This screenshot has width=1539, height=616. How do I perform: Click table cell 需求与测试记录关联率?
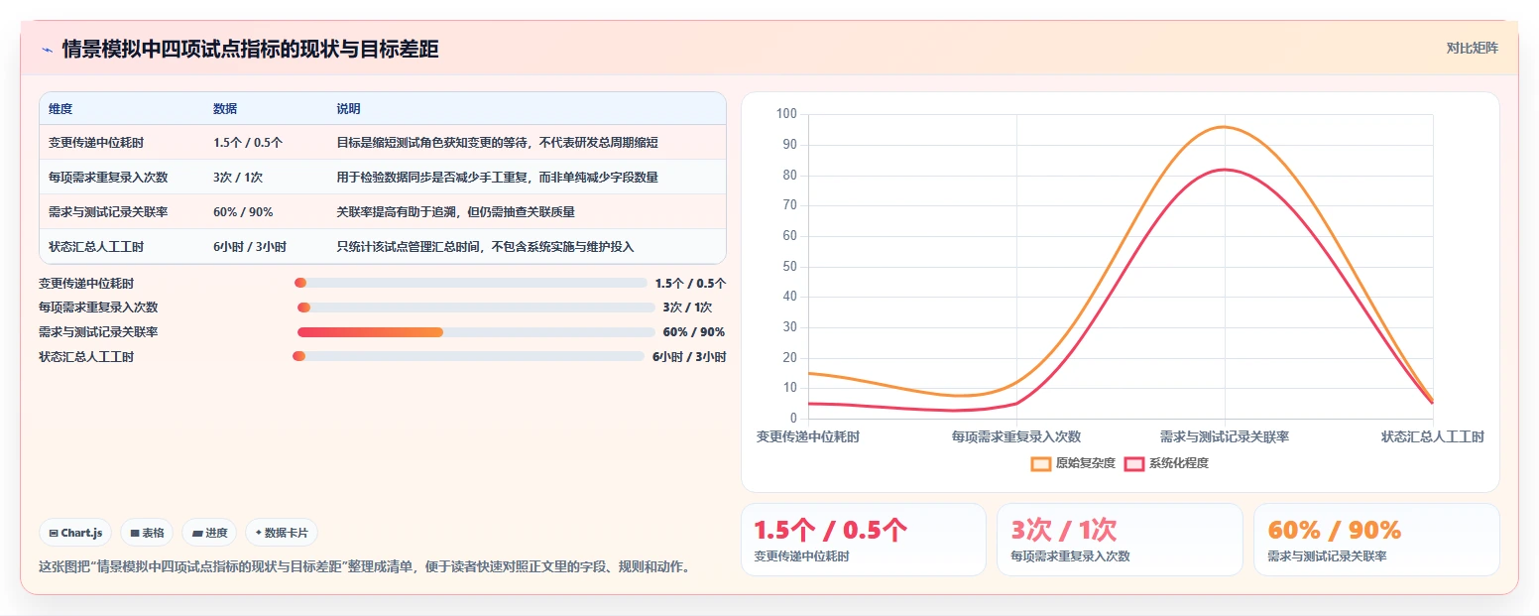click(108, 212)
